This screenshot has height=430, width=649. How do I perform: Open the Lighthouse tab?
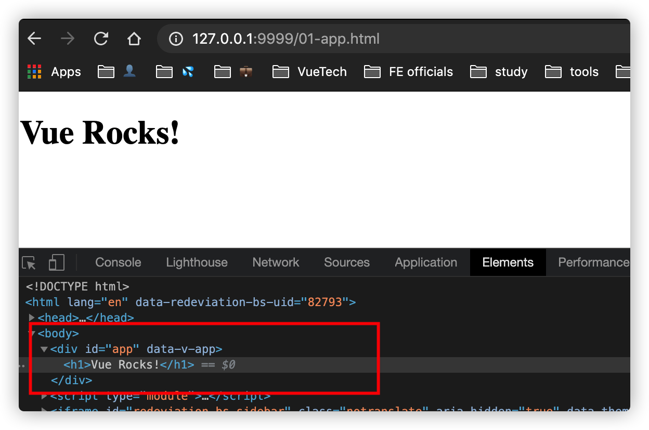[197, 262]
